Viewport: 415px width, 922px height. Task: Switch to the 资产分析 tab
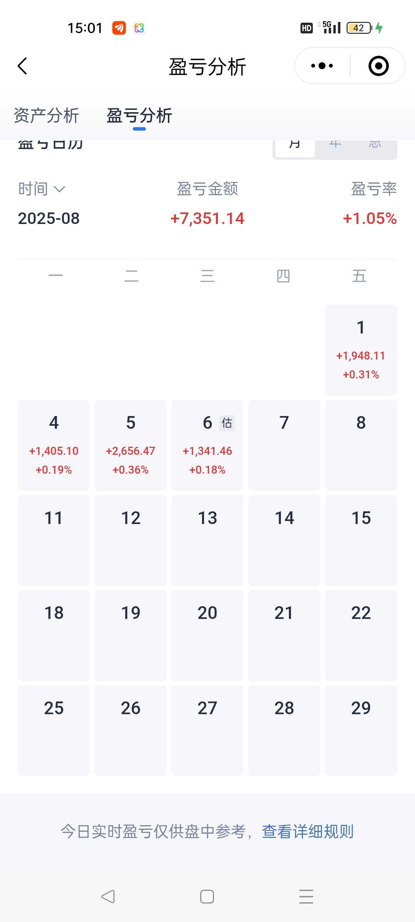coord(46,116)
